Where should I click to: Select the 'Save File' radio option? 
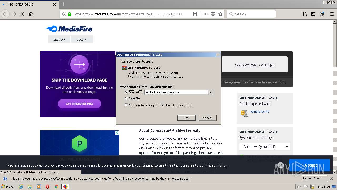[126, 98]
